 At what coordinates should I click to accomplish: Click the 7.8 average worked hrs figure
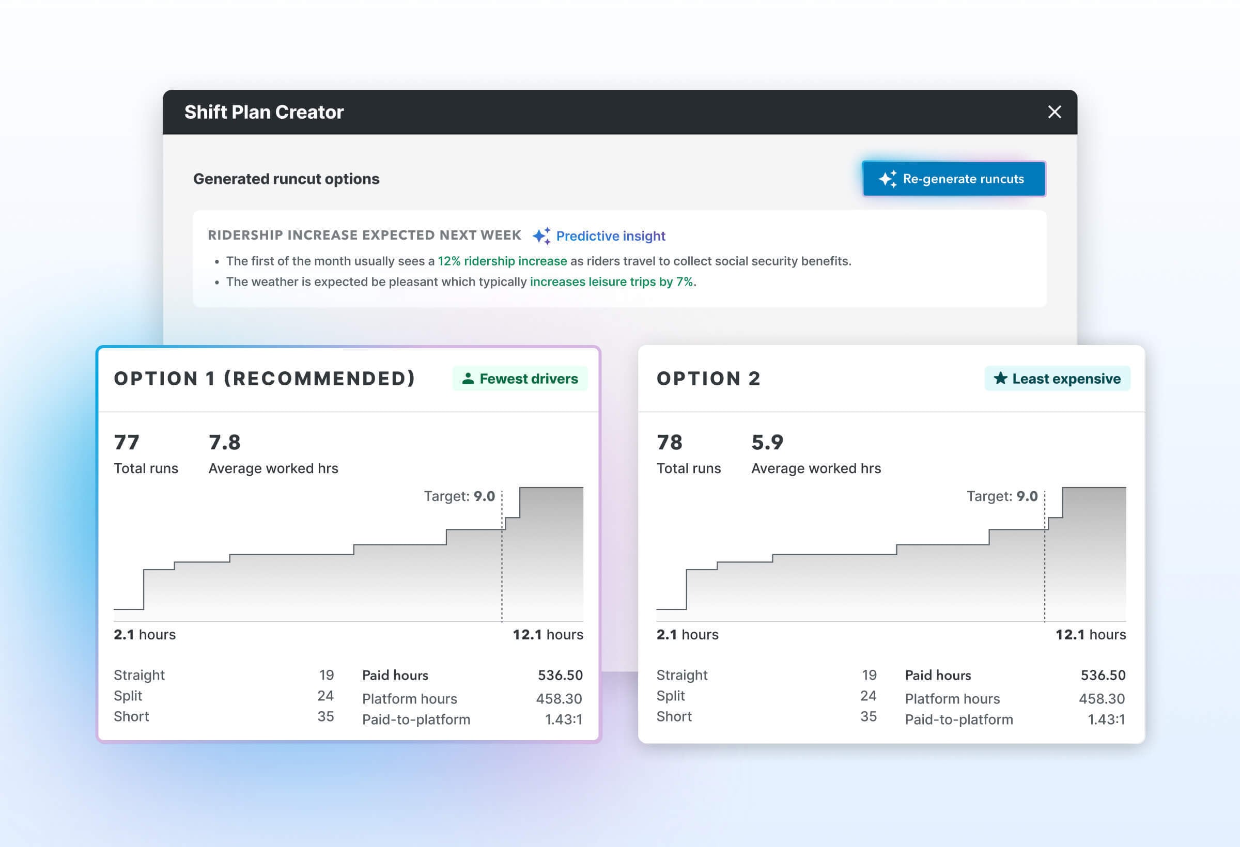(x=225, y=442)
